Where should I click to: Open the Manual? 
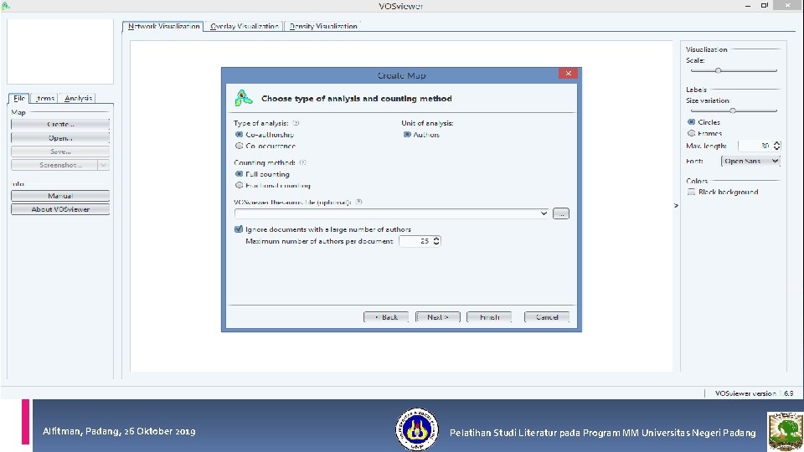tap(60, 196)
